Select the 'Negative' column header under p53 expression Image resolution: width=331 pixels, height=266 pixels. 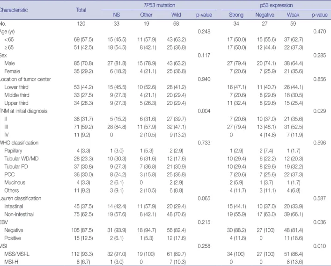point(265,15)
